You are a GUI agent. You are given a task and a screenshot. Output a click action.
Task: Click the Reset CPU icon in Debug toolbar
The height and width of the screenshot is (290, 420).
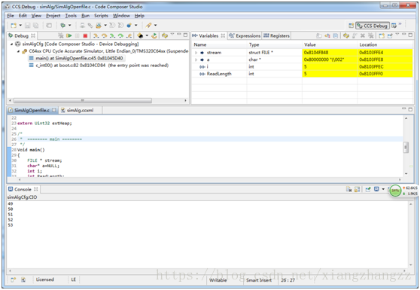(140, 35)
